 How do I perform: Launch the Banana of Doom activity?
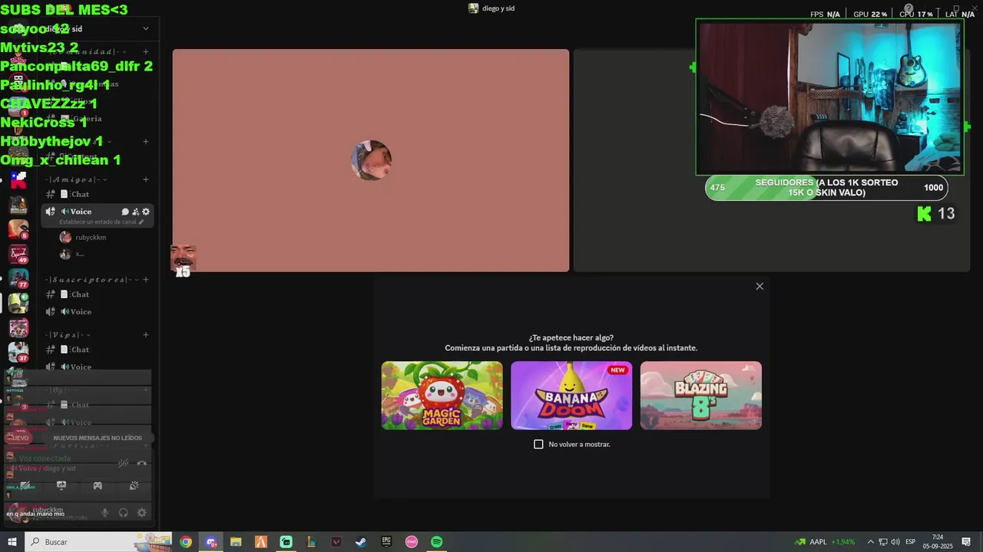571,396
